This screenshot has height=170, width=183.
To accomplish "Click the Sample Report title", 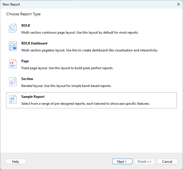I will click(x=33, y=97).
